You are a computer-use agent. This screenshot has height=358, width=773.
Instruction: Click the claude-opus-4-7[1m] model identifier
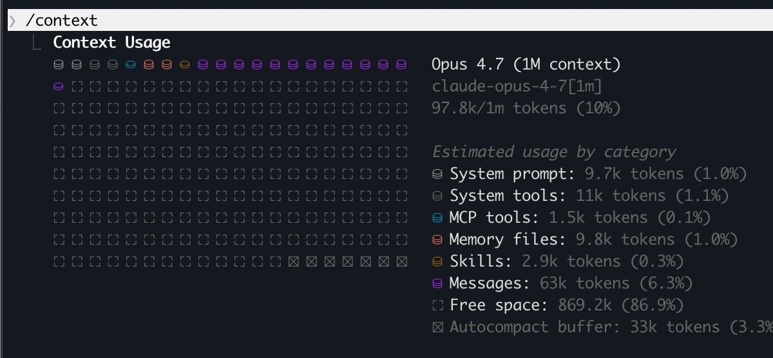[x=517, y=86]
